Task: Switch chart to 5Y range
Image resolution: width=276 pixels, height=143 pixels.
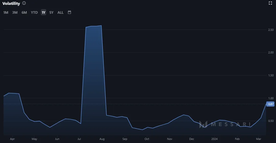Action: [51, 12]
